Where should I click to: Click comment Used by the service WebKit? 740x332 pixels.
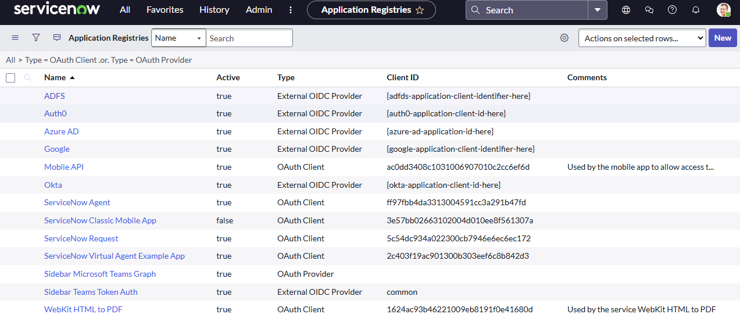642,309
